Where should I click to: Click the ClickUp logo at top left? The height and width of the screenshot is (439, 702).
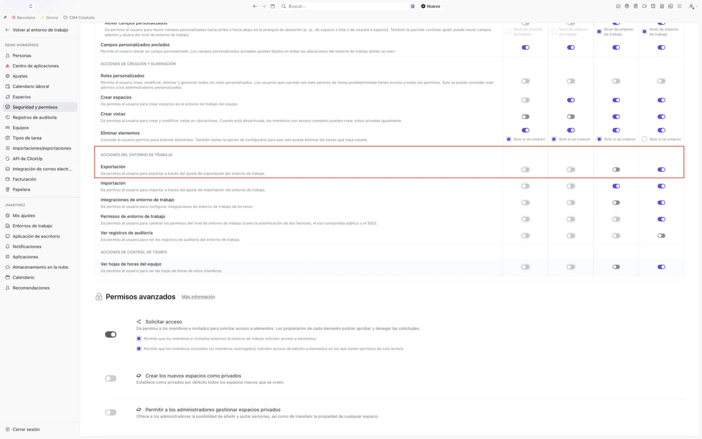(x=31, y=6)
